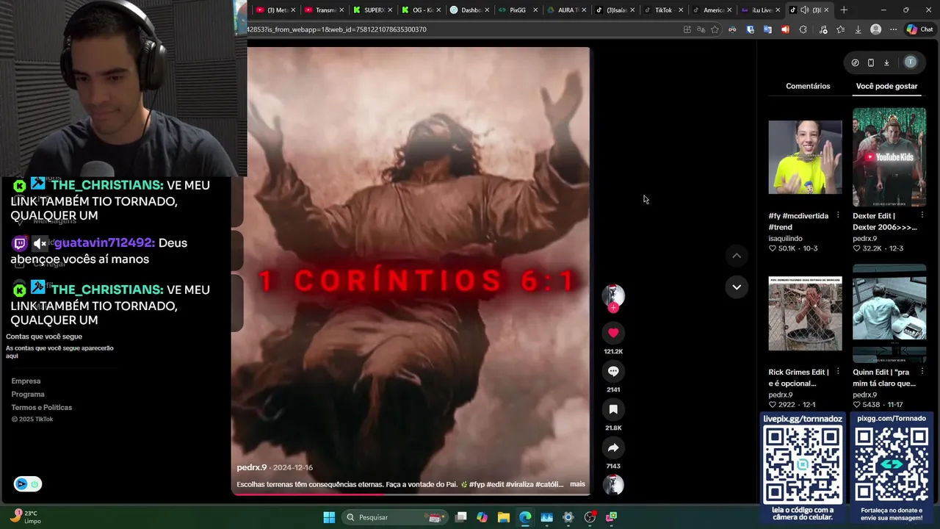Open the sound disc beneath the share count
This screenshot has height=529, width=940.
coord(613,485)
